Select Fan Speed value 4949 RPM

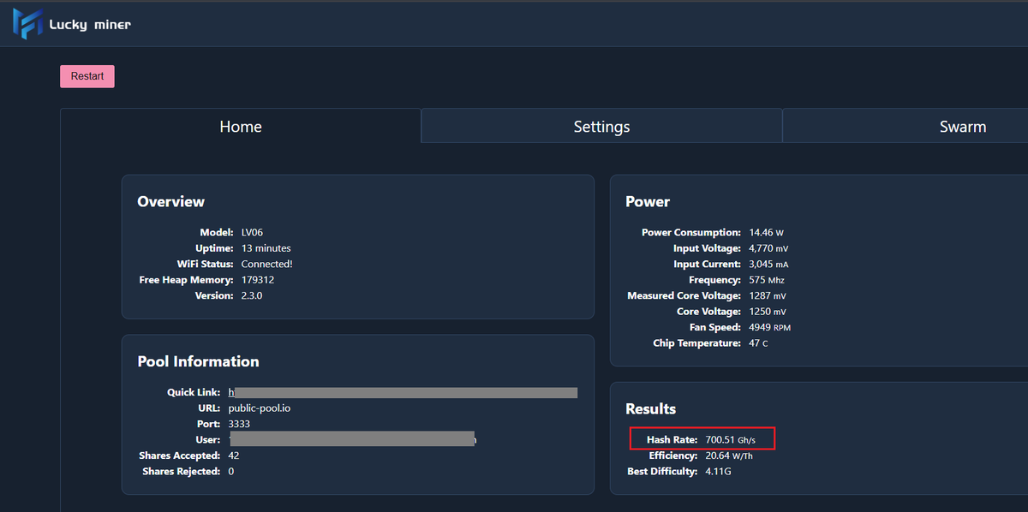pyautogui.click(x=770, y=327)
